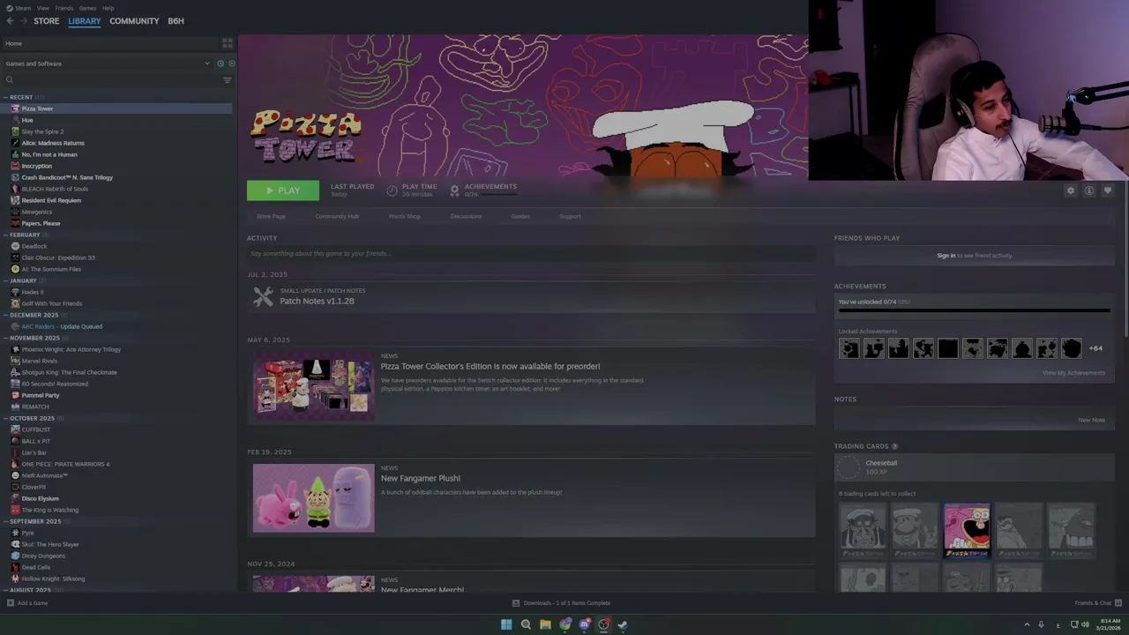The image size is (1129, 635).
Task: Open the Collector's Edition news thumbnail
Action: (x=313, y=385)
